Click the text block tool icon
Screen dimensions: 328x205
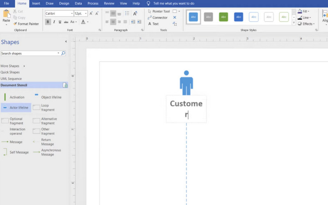175,24
